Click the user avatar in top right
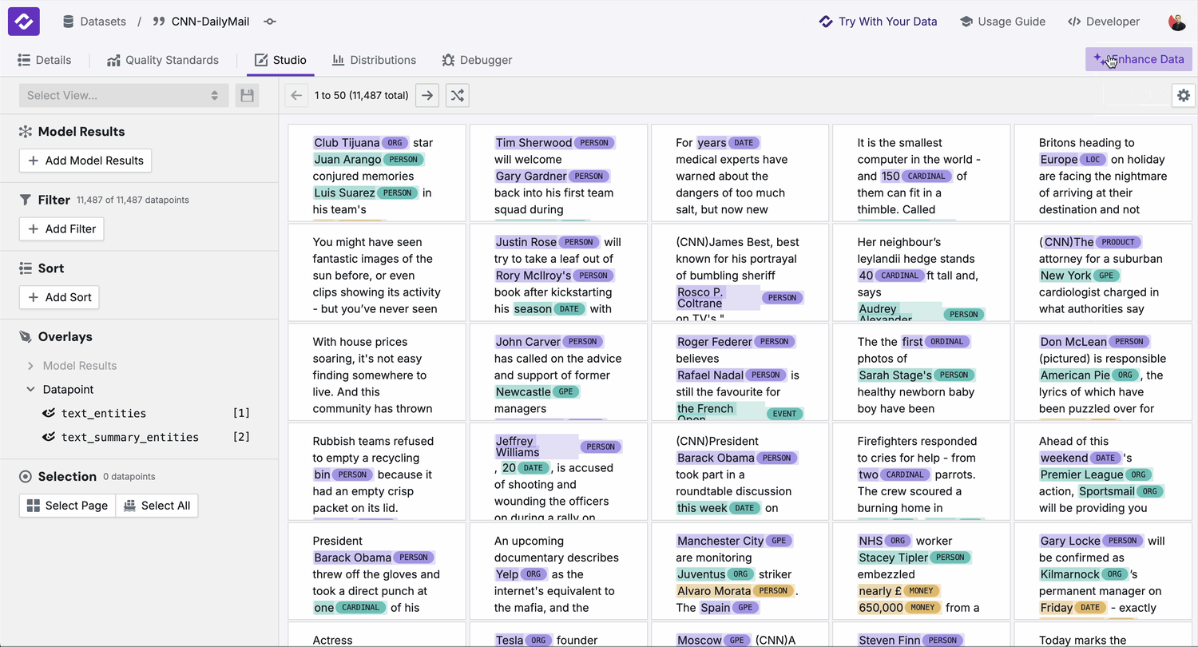Image resolution: width=1198 pixels, height=647 pixels. pyautogui.click(x=1176, y=22)
